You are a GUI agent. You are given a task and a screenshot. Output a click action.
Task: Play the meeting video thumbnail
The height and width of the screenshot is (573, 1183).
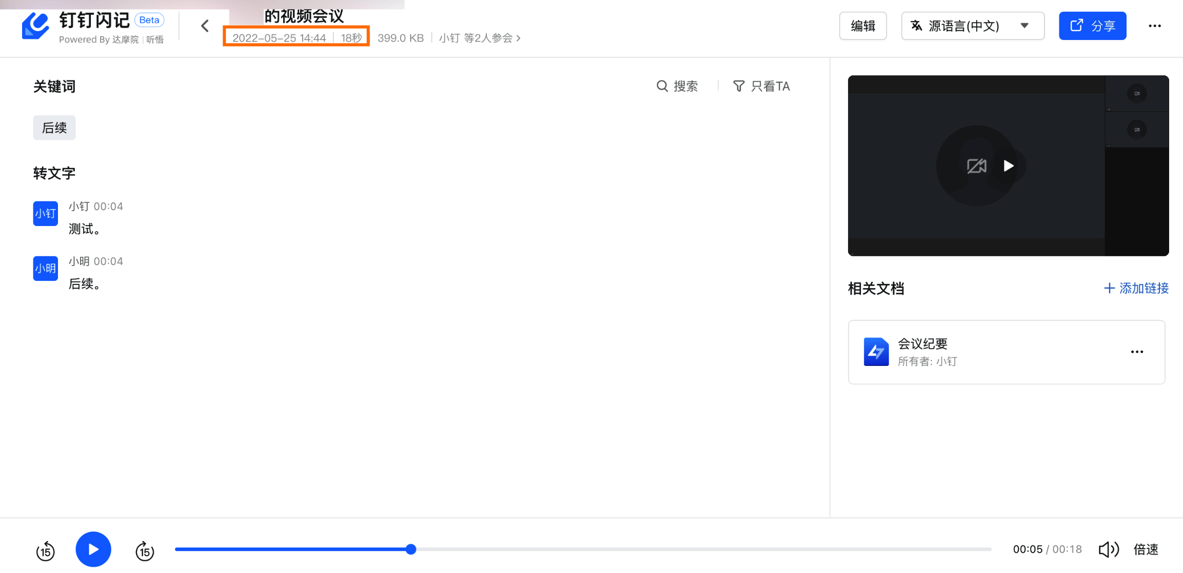coord(1008,166)
